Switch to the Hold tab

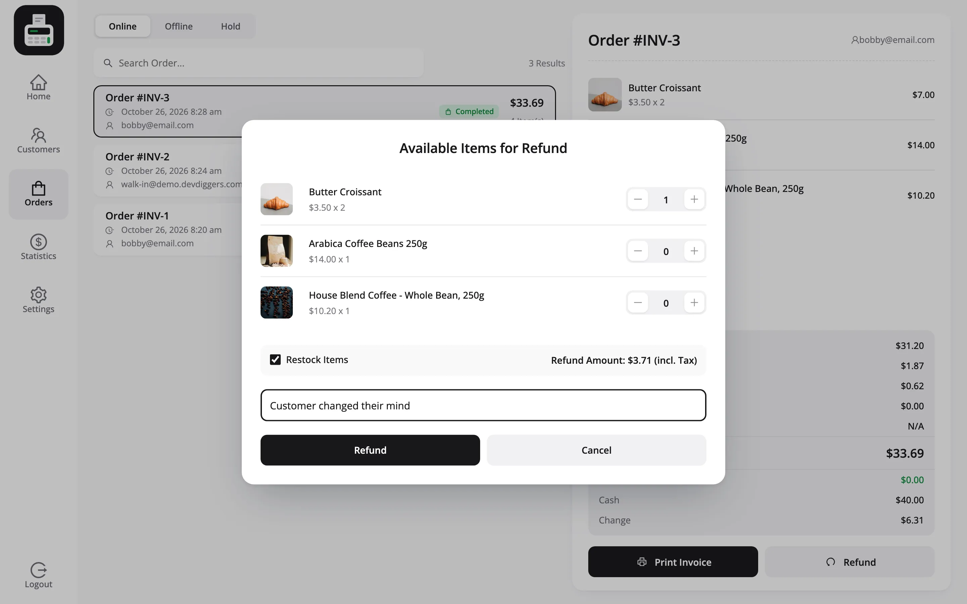[231, 27]
